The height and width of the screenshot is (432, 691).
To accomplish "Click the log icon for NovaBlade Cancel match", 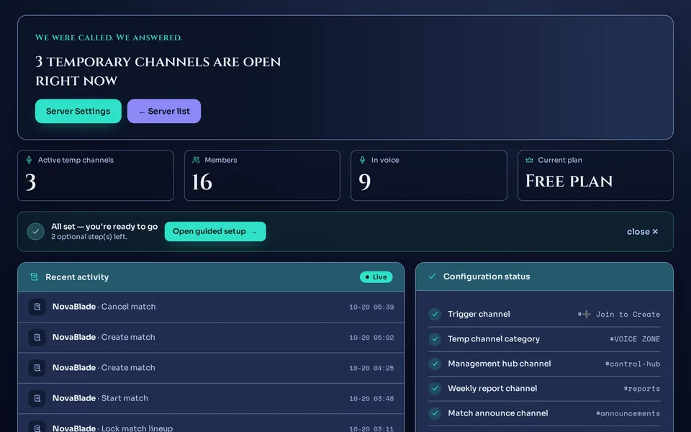I will point(37,307).
